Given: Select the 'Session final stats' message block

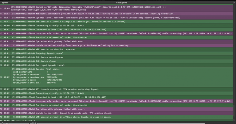Looking at the screenshot, I should click(x=122, y=77).
